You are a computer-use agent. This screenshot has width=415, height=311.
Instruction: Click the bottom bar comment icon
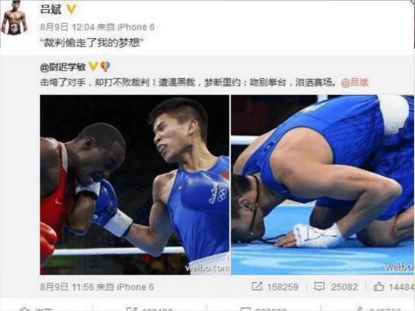[245, 309]
